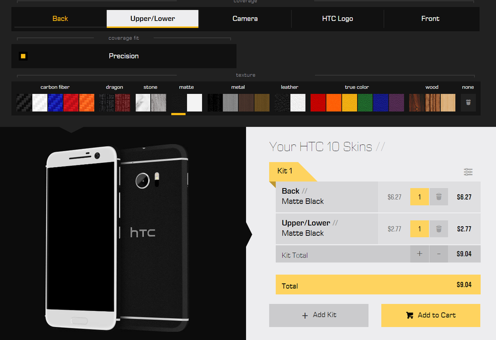
Task: Choose black dragon texture swatch
Action: [107, 103]
